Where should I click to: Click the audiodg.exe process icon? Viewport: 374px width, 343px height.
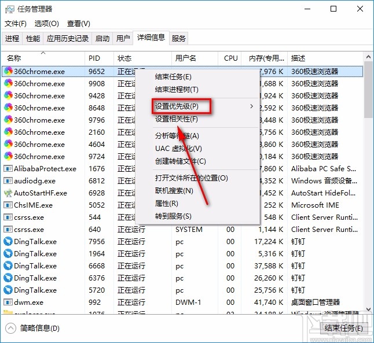[8, 181]
